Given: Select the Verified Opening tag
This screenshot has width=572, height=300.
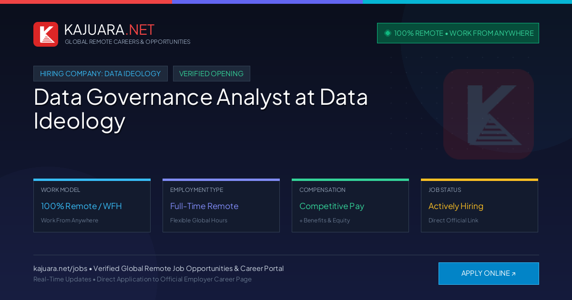Looking at the screenshot, I should (x=212, y=74).
